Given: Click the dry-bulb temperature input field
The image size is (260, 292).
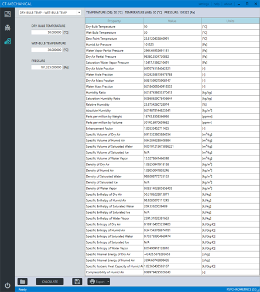Looking at the screenshot, I should pos(47,32).
